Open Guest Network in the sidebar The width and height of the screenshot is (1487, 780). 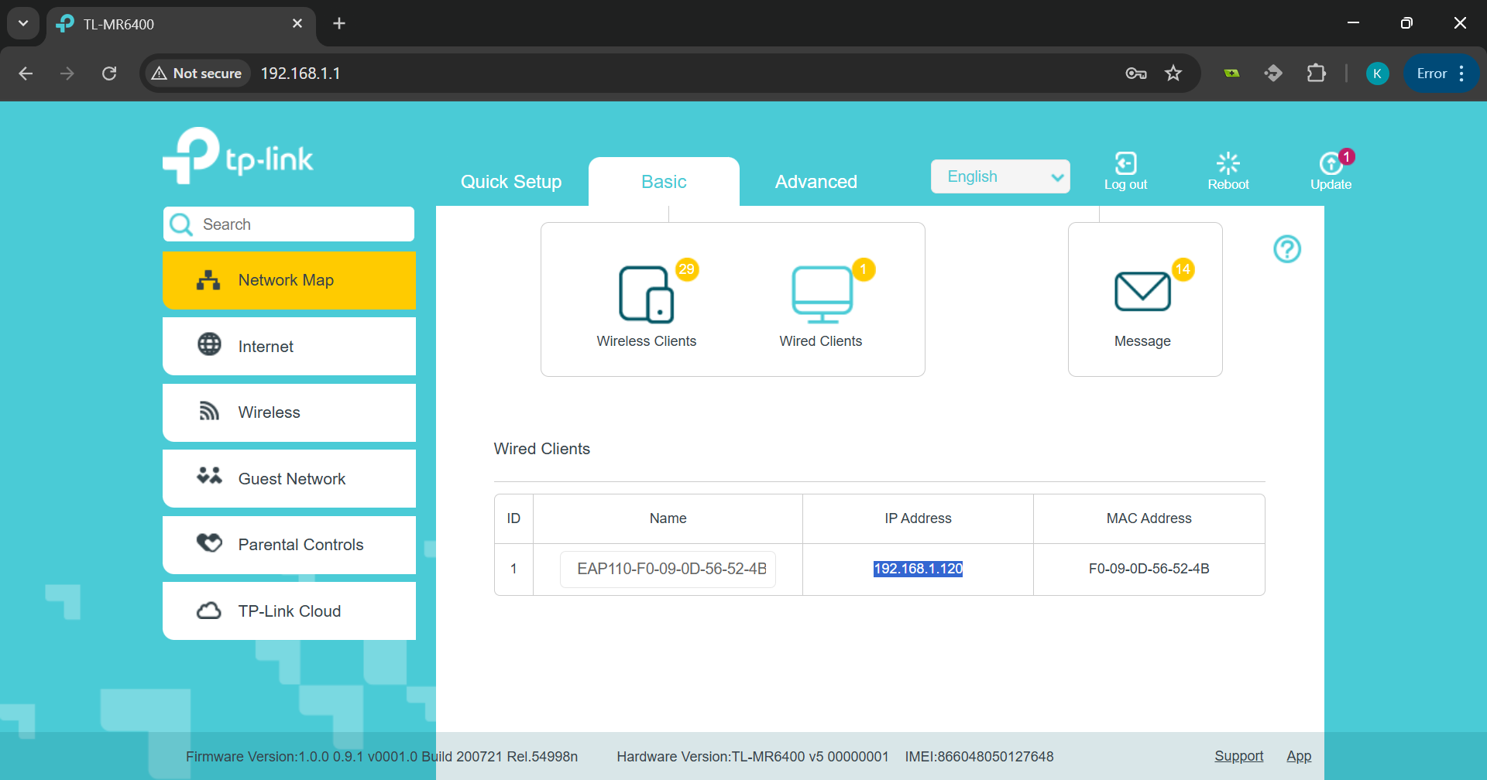[x=289, y=478]
